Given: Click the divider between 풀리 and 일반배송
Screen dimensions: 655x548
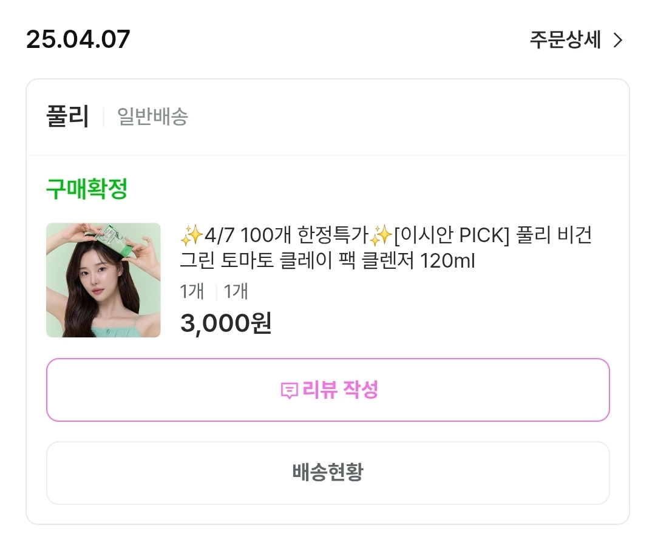Looking at the screenshot, I should coord(103,117).
